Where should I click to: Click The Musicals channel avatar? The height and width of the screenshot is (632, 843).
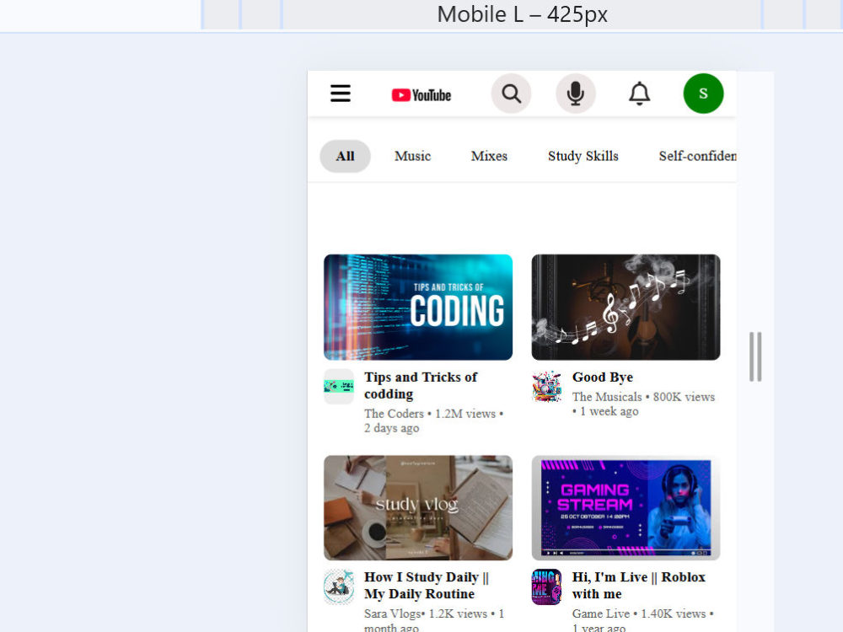click(x=547, y=387)
